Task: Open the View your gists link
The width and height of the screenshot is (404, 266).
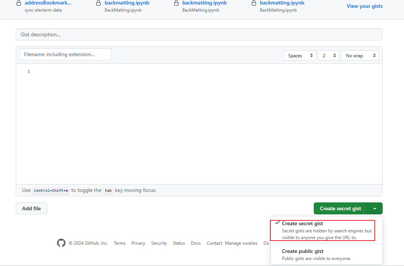Action: coord(364,6)
